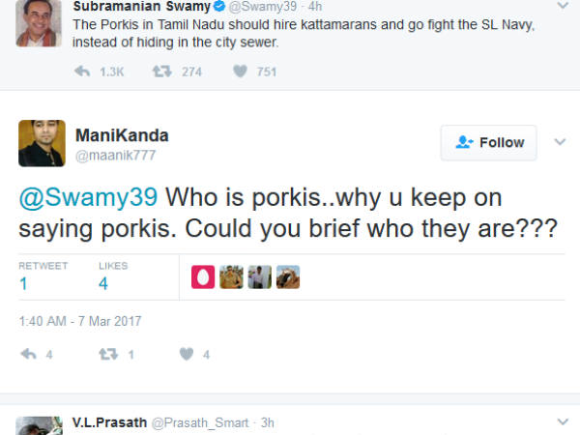The width and height of the screenshot is (580, 435).
Task: Follow ManiKanda
Action: point(489,142)
